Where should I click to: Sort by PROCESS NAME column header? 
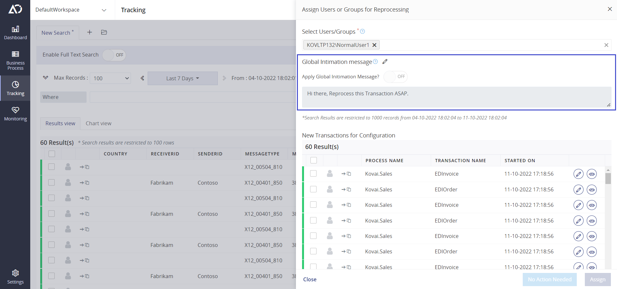pos(384,161)
